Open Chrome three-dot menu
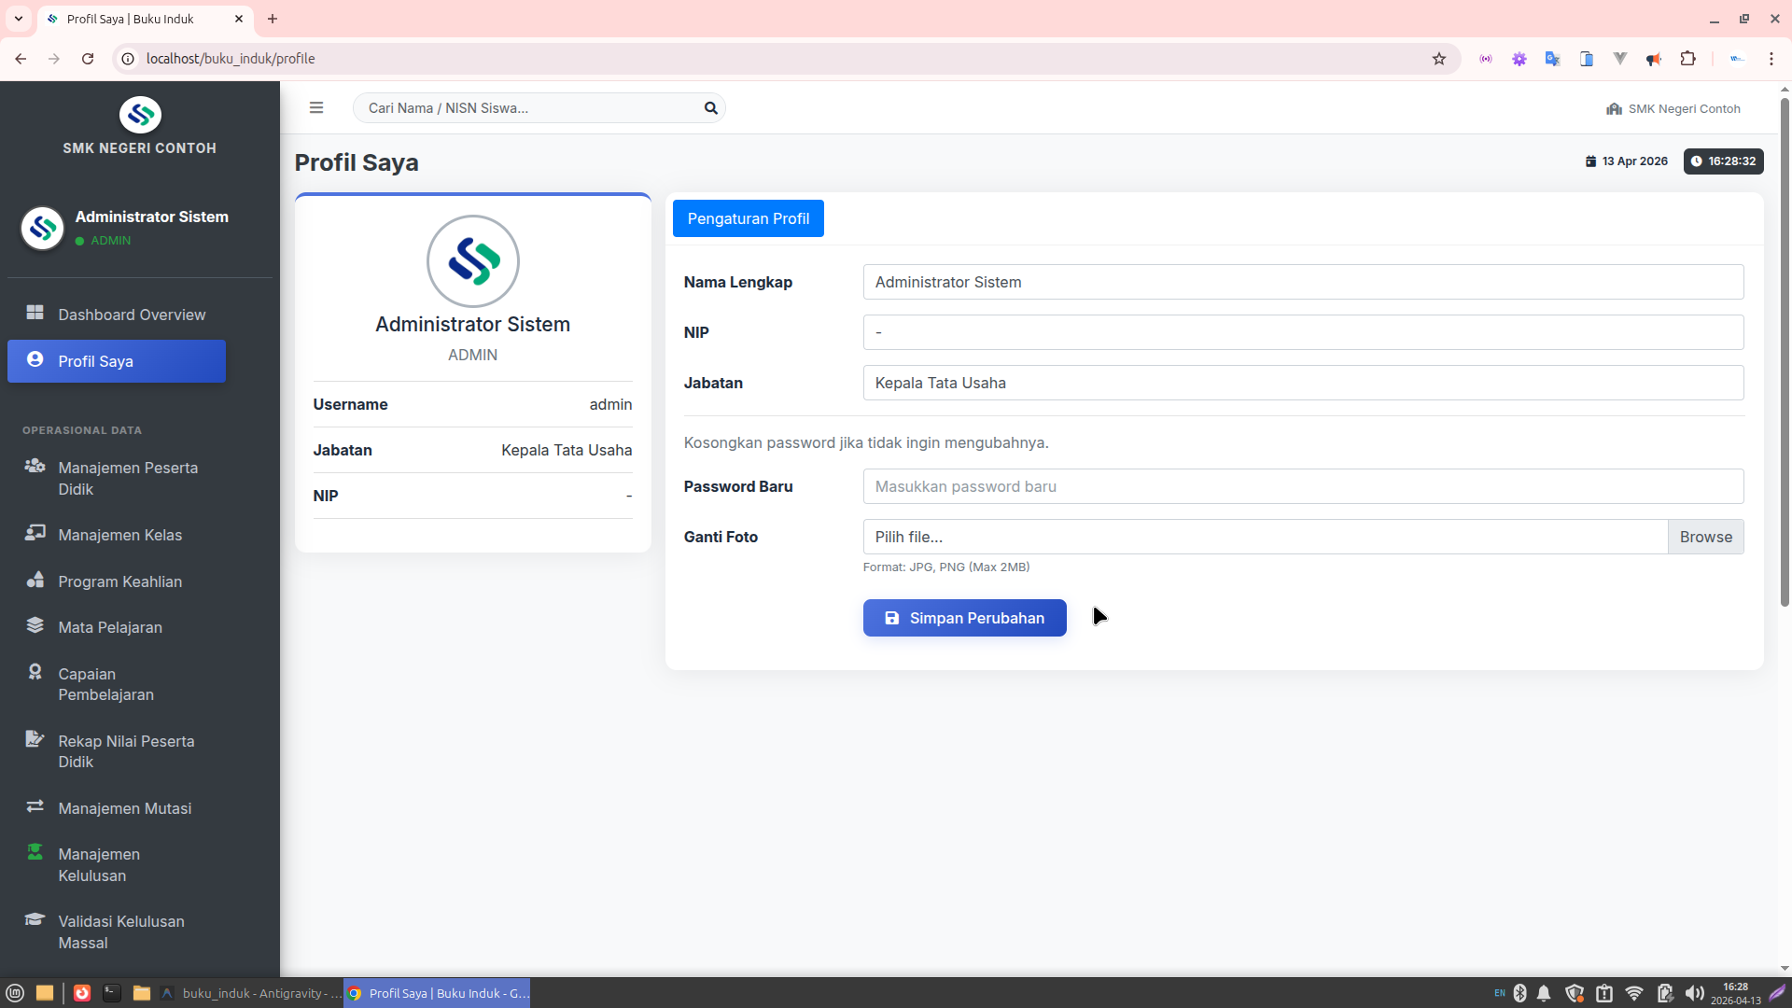The image size is (1792, 1008). 1771,59
